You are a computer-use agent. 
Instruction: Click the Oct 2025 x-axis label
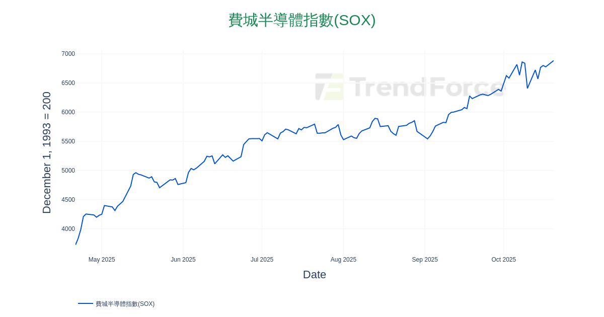pos(503,260)
